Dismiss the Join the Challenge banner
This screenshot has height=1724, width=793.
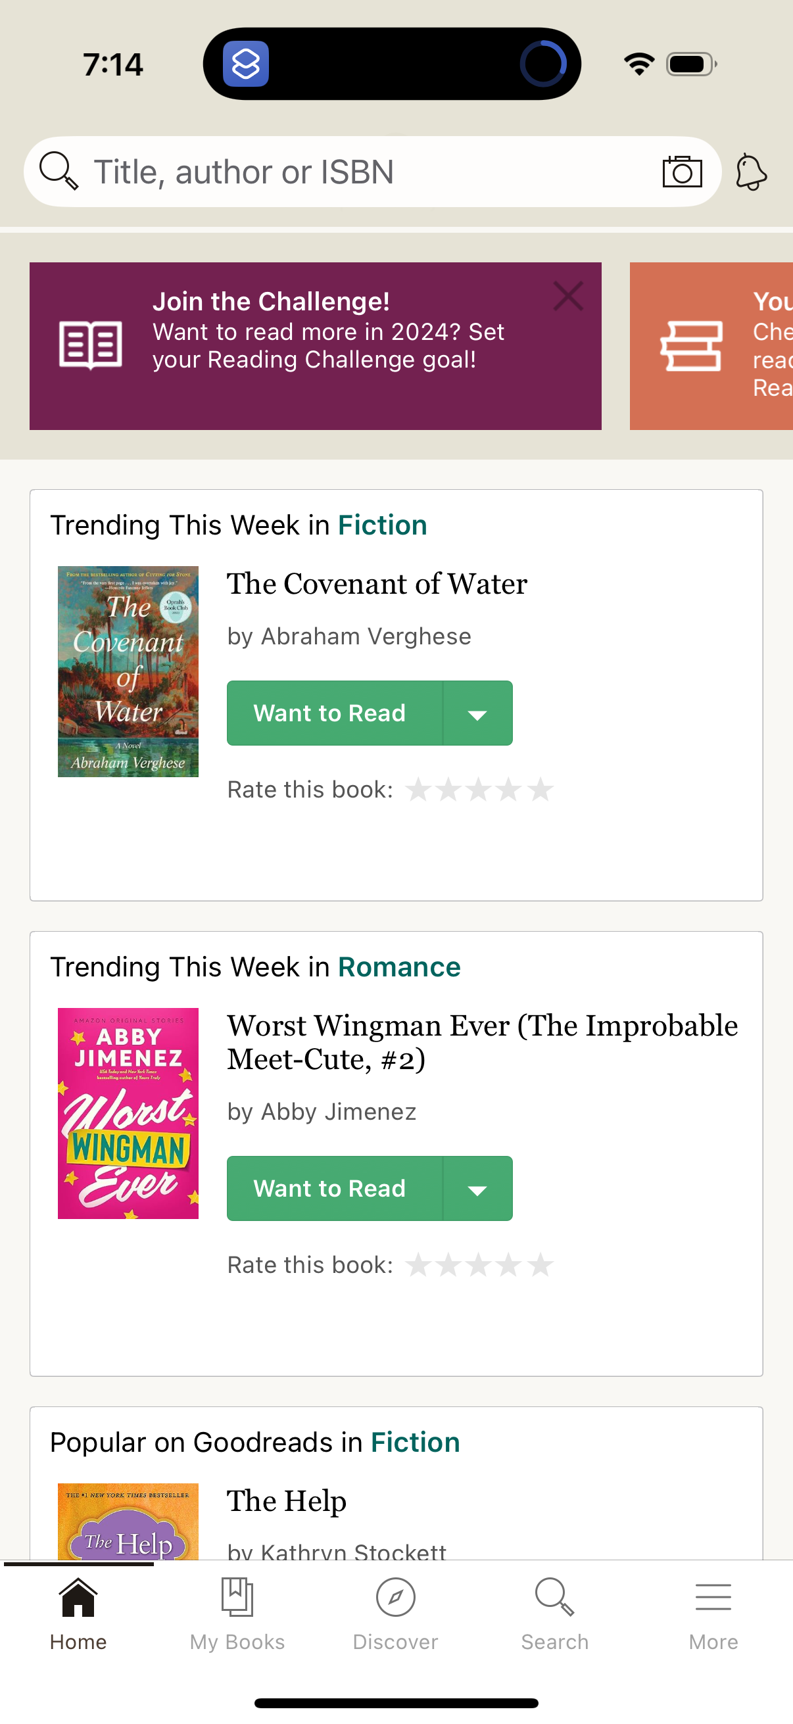[568, 297]
